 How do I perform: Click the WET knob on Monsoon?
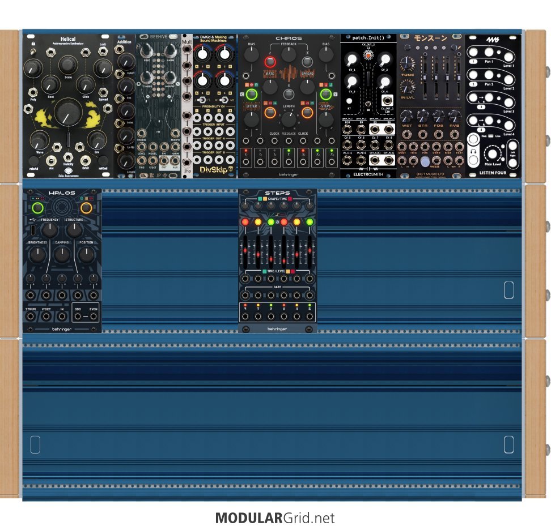tap(406, 116)
